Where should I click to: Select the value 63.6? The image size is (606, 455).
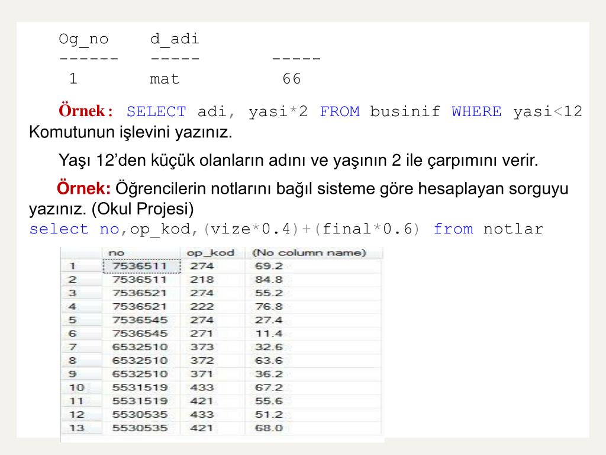pos(269,361)
